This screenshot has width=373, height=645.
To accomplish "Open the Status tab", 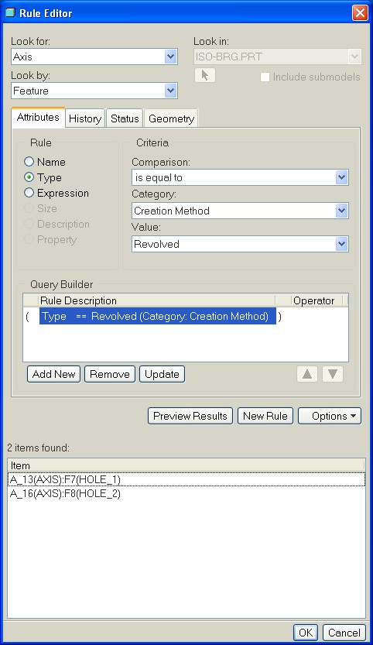I will (x=125, y=119).
